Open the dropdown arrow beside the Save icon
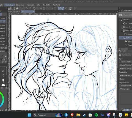The height and width of the screenshot is (118, 132). [23, 9]
